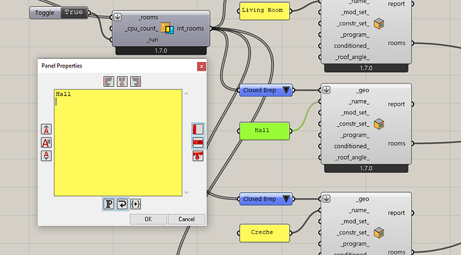The image size is (461, 255).
Task: Toggle text wrap arrow option
Action: coord(122,204)
